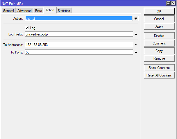
Task: Click Reset All Counters button
Action: pyautogui.click(x=159, y=75)
